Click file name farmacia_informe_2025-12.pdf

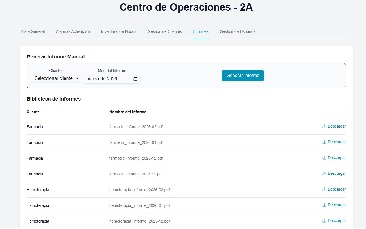[x=136, y=158]
